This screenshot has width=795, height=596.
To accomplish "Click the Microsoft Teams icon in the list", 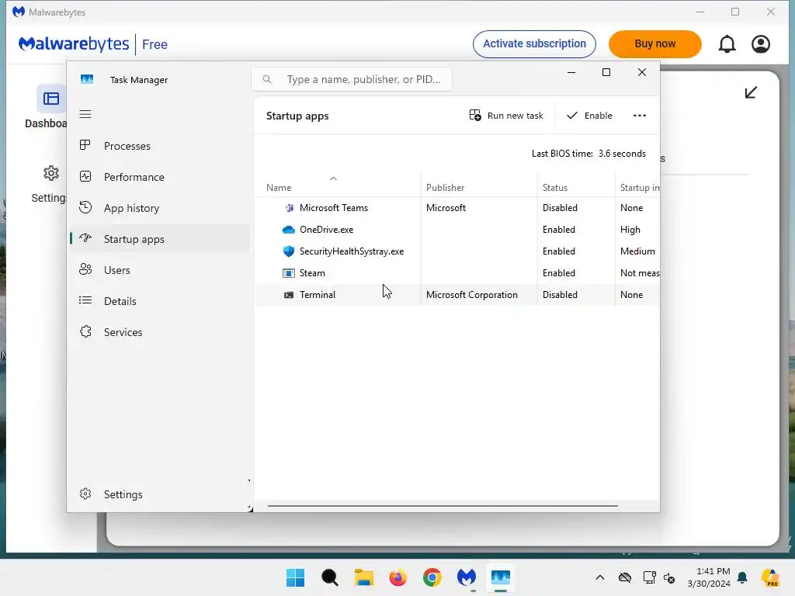I will click(289, 208).
